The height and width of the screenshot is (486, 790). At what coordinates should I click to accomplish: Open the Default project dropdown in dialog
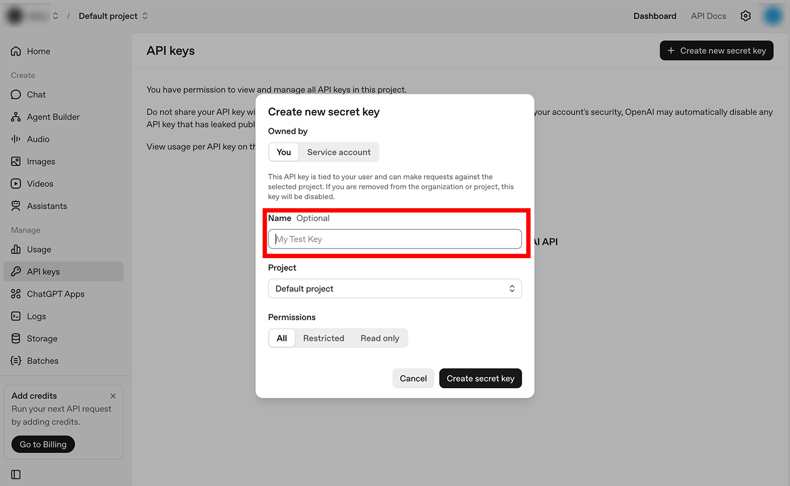[x=394, y=289]
